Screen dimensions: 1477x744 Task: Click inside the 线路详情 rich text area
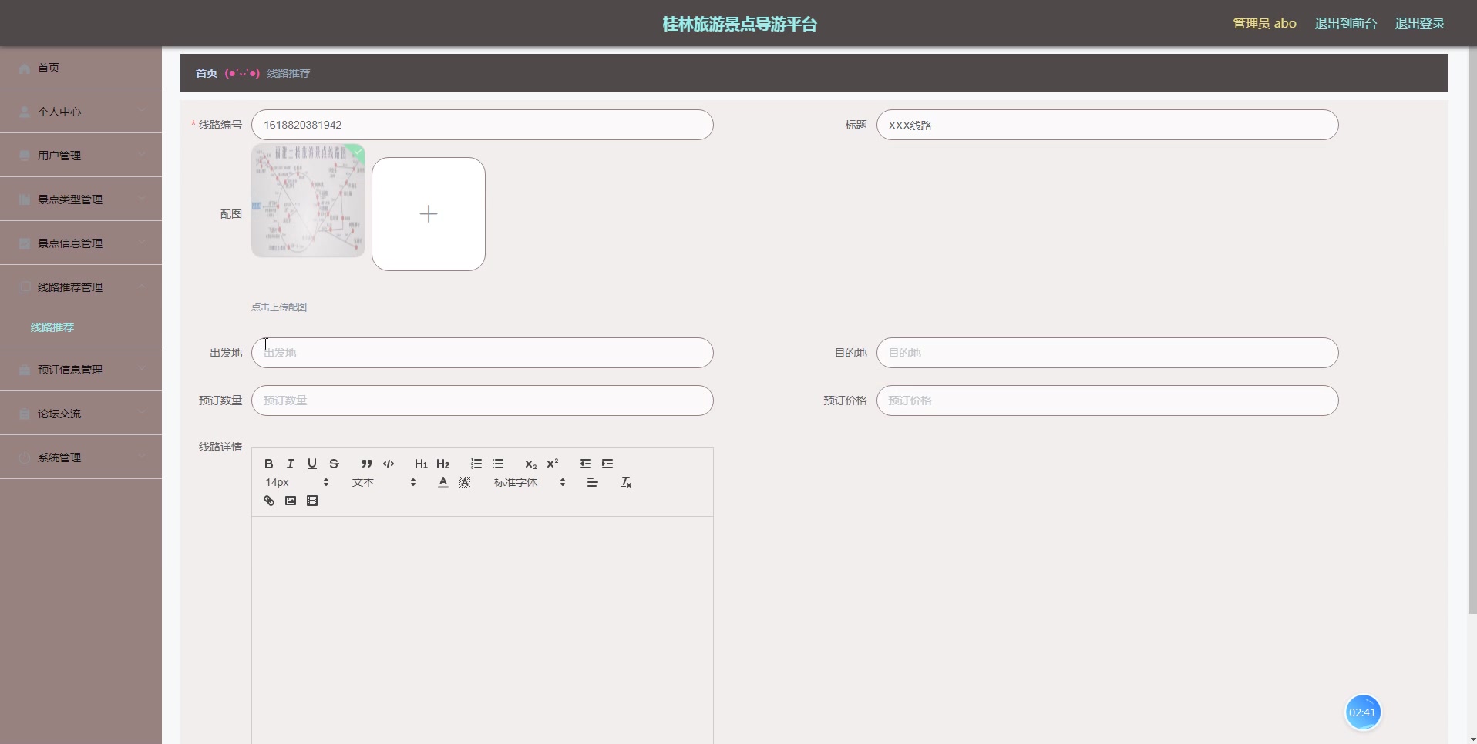[x=483, y=630]
